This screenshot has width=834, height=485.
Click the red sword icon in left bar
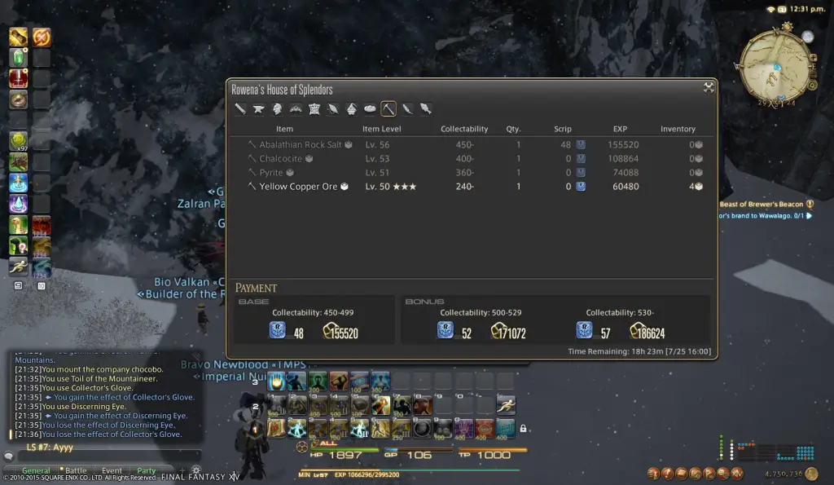click(x=18, y=78)
